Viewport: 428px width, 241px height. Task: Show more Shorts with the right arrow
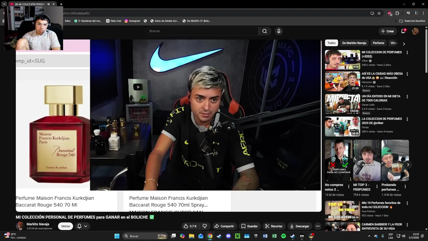tap(408, 165)
